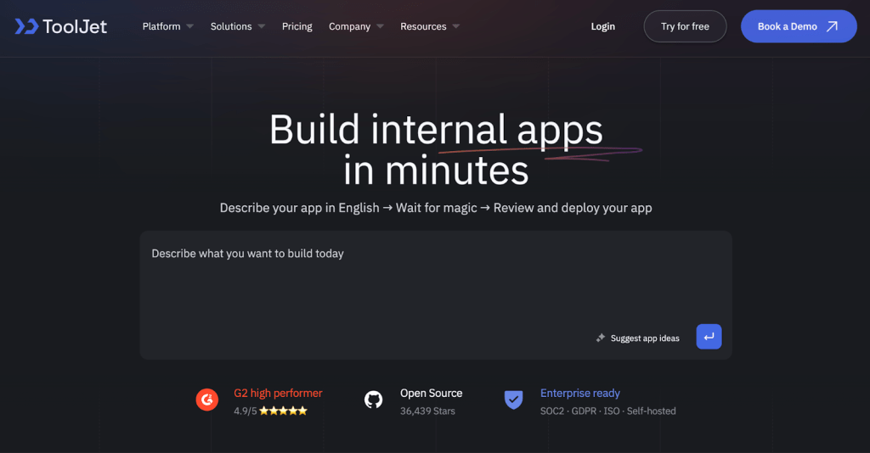The image size is (870, 453).
Task: Click the Book a Demo button
Action: (x=799, y=26)
